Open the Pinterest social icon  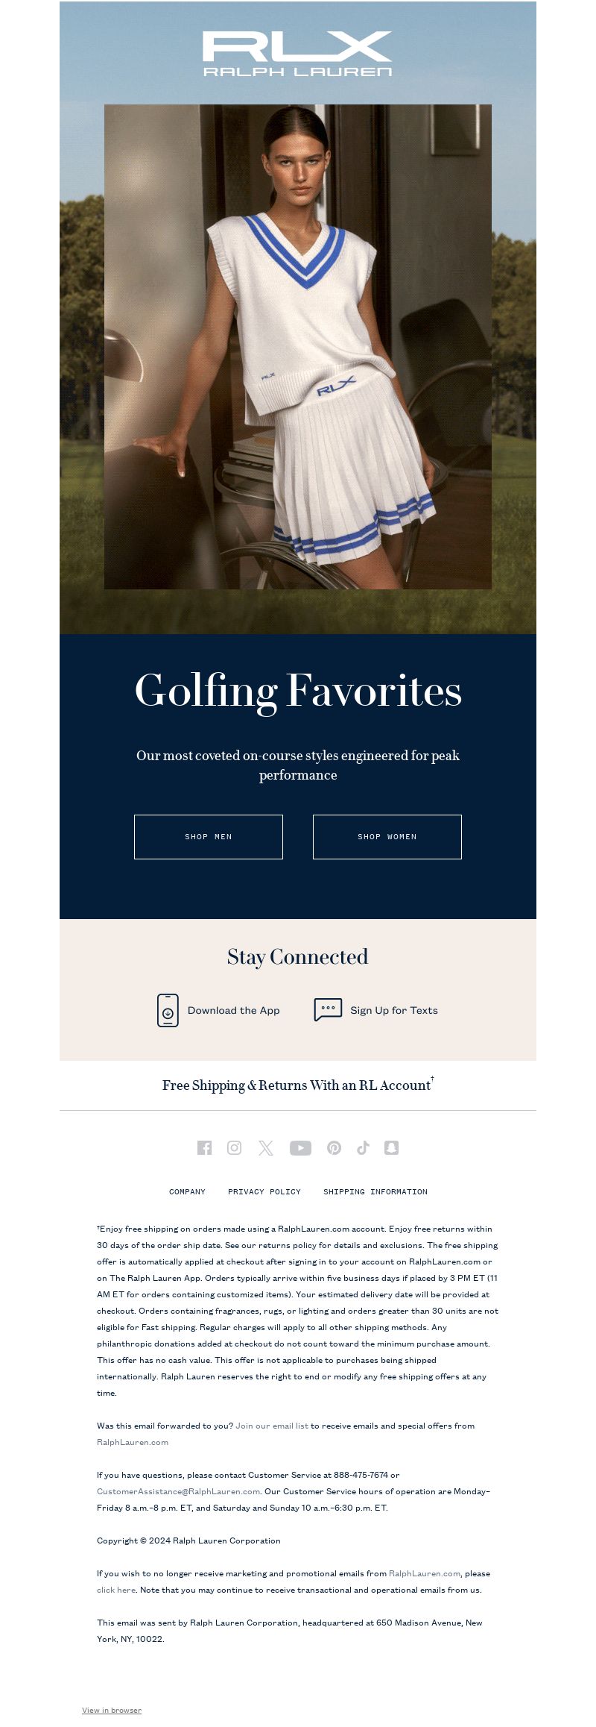tap(334, 1147)
